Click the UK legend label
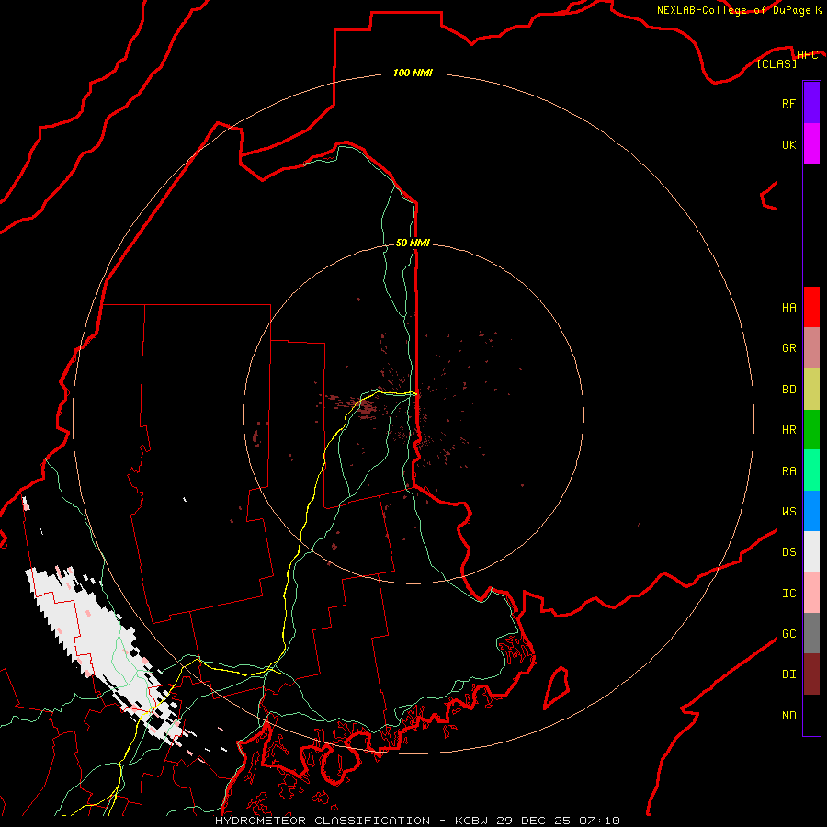827x827 pixels. [788, 144]
